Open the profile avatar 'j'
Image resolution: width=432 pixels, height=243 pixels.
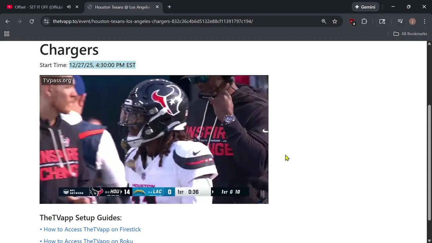point(412,21)
